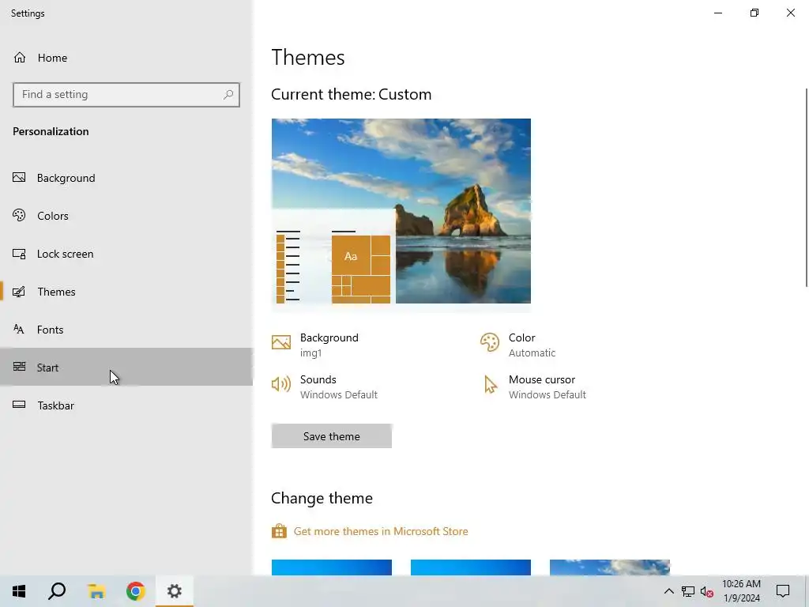Show hidden tray icons chevron
The width and height of the screenshot is (809, 607).
pos(668,591)
